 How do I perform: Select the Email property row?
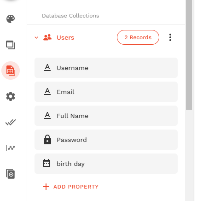click(x=106, y=92)
